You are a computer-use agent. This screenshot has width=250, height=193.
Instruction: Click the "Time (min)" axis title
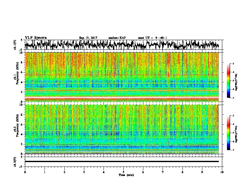tap(126, 175)
